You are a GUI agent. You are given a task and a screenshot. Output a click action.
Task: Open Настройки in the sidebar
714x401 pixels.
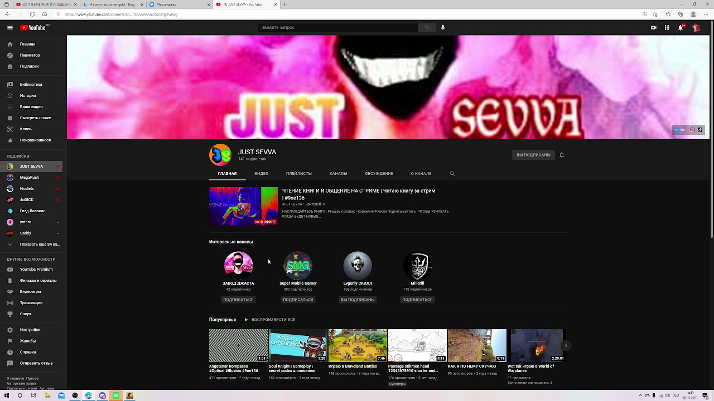tap(31, 330)
